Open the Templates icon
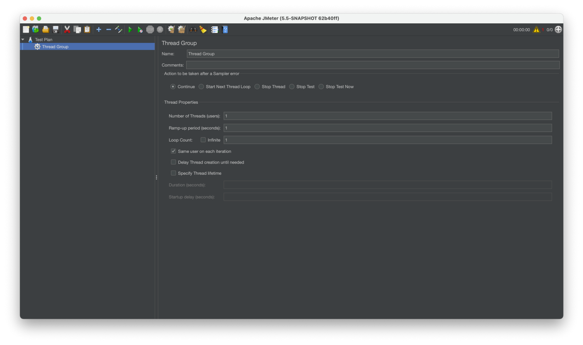This screenshot has height=345, width=583. point(35,30)
